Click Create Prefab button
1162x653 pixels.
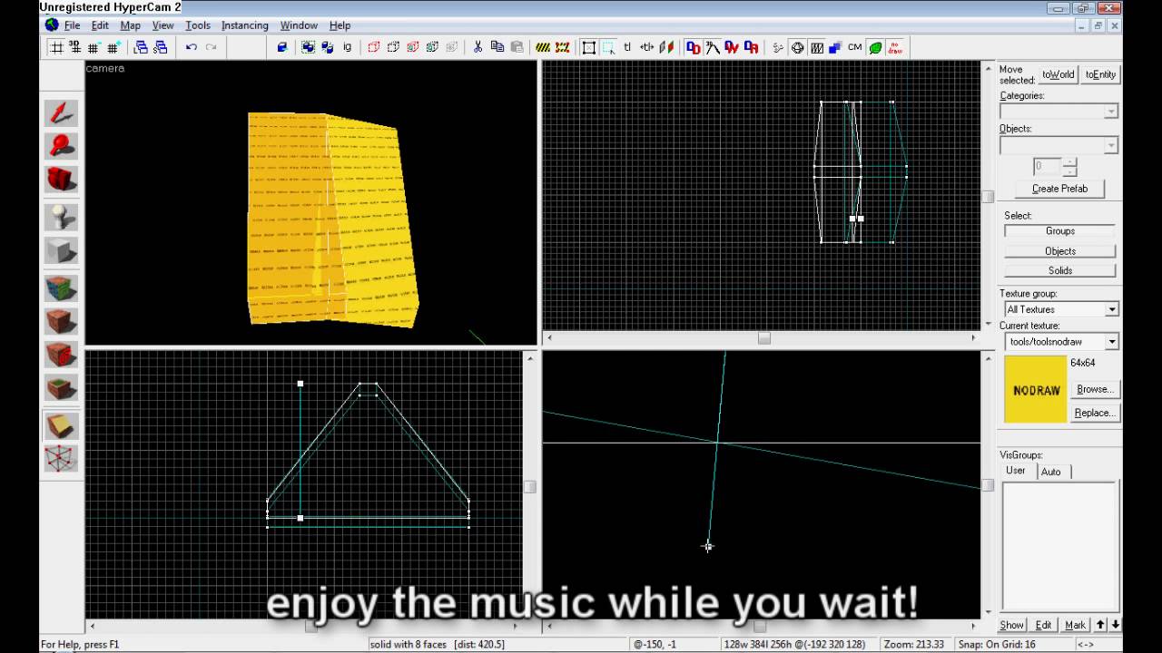pyautogui.click(x=1059, y=189)
